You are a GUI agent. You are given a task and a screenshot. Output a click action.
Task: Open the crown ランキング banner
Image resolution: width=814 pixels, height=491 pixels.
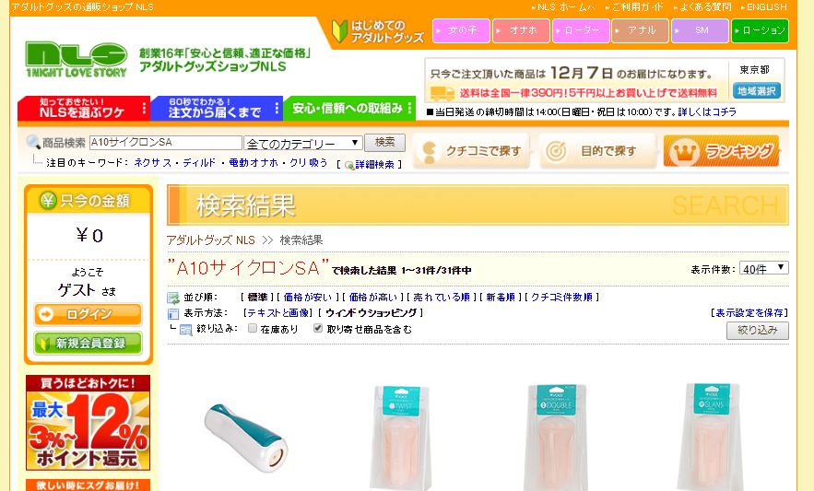click(722, 151)
